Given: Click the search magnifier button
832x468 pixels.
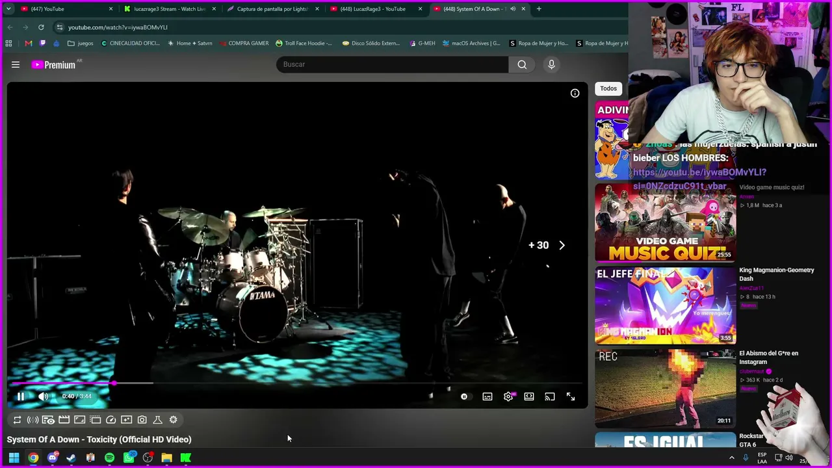Looking at the screenshot, I should (522, 64).
